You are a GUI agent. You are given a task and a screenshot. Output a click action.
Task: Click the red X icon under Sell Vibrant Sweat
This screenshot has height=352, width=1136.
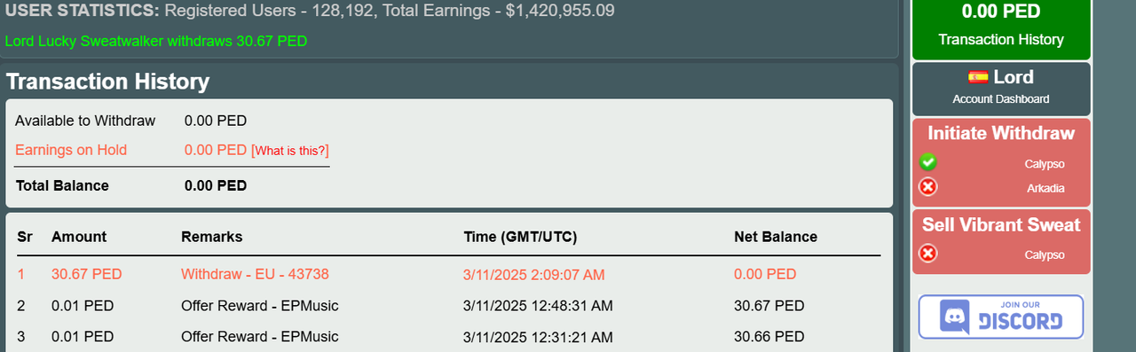tap(927, 254)
